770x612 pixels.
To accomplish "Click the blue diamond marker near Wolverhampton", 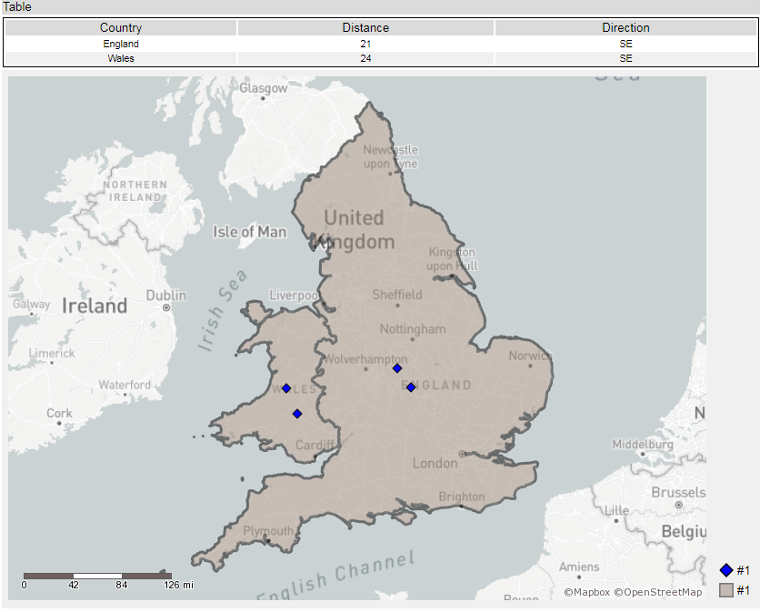I will point(397,368).
